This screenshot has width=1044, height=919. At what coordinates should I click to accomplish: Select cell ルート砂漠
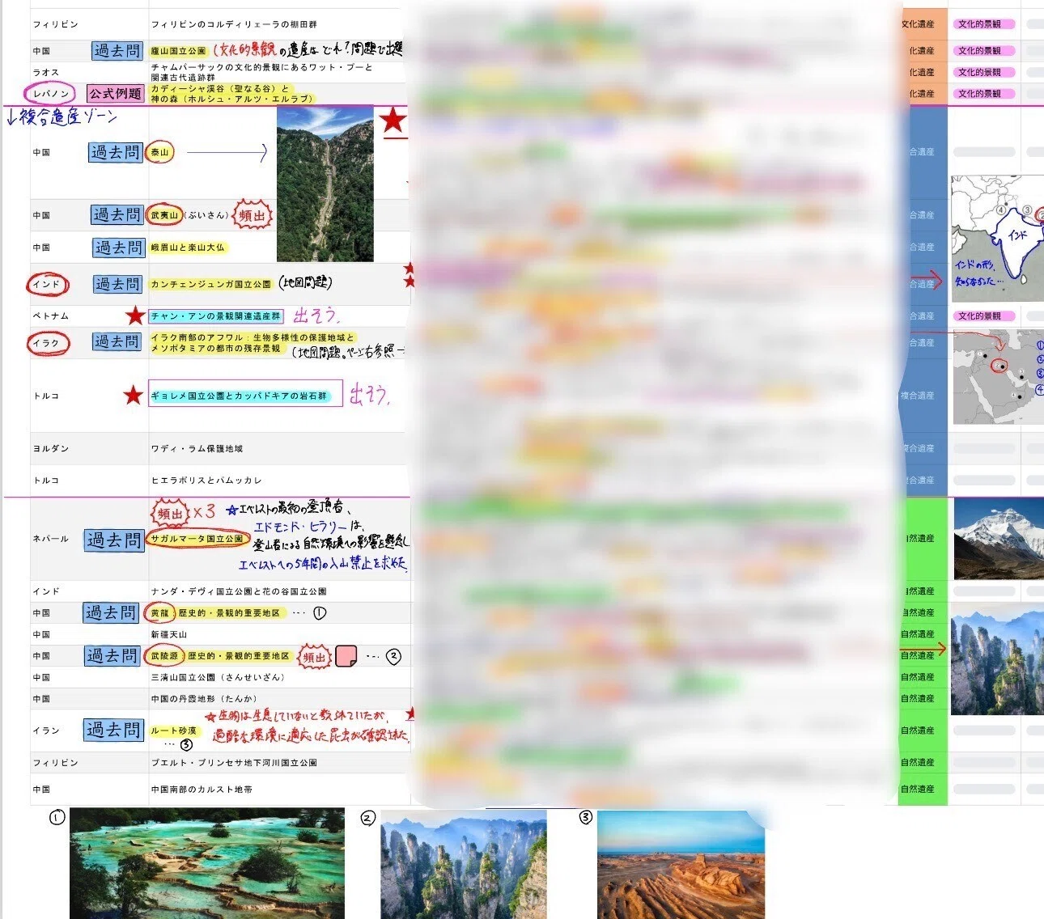click(x=174, y=730)
